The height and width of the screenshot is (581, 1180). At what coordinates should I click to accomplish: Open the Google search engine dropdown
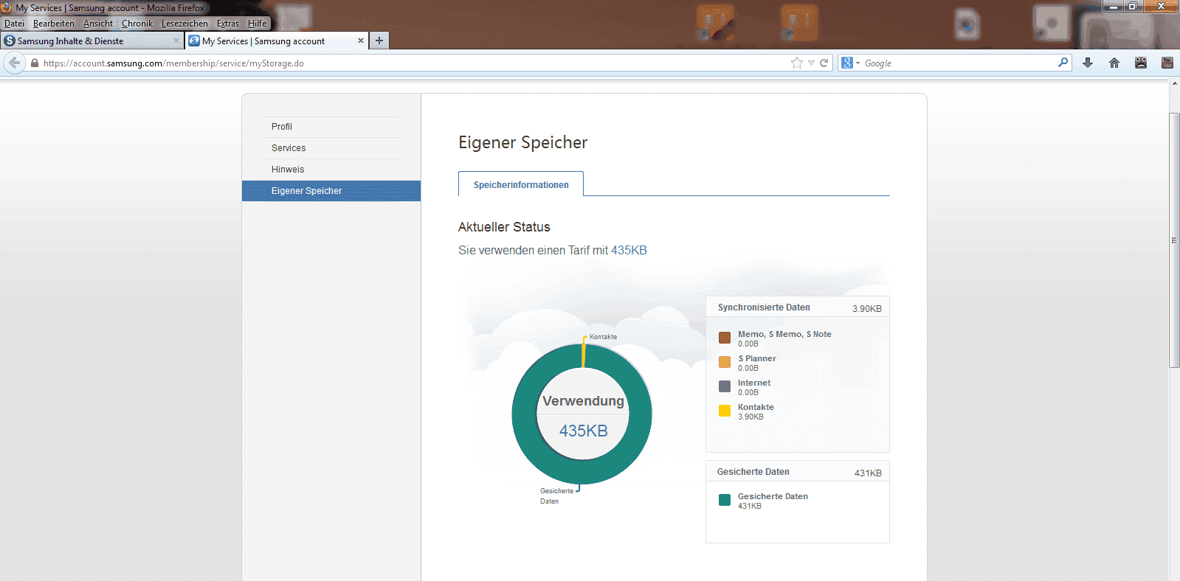(851, 63)
